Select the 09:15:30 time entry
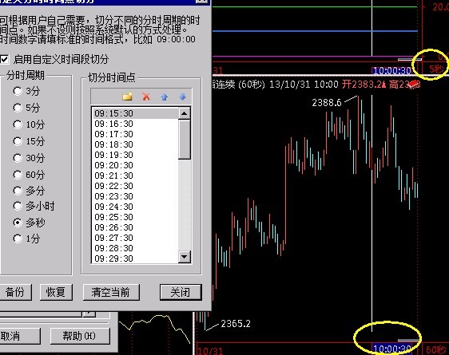Screen dimensions: 449x355 [x=135, y=113]
